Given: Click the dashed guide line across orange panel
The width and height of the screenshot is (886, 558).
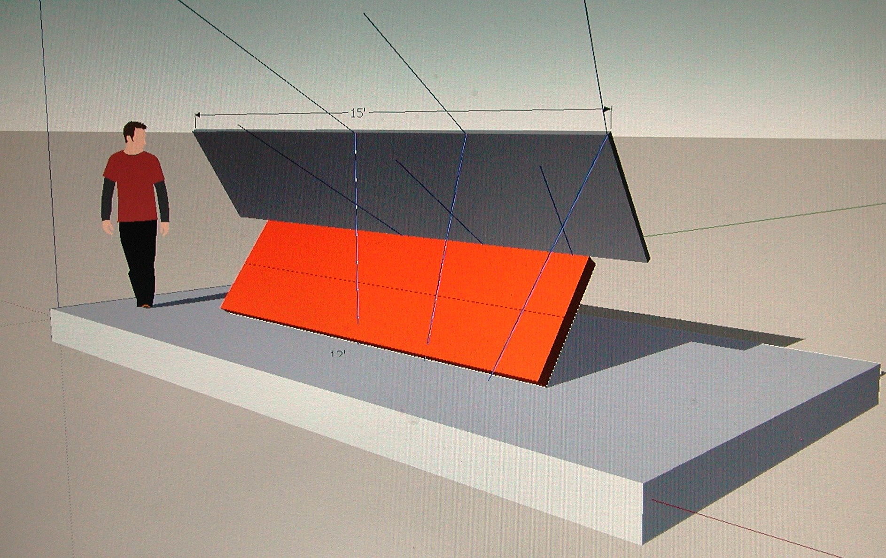Looking at the screenshot, I should click(x=405, y=290).
